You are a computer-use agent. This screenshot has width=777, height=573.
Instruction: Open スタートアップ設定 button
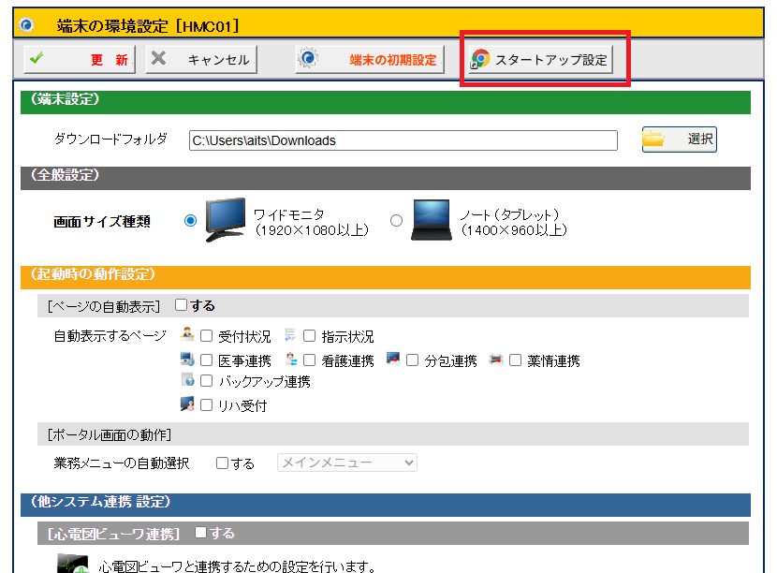[x=540, y=60]
